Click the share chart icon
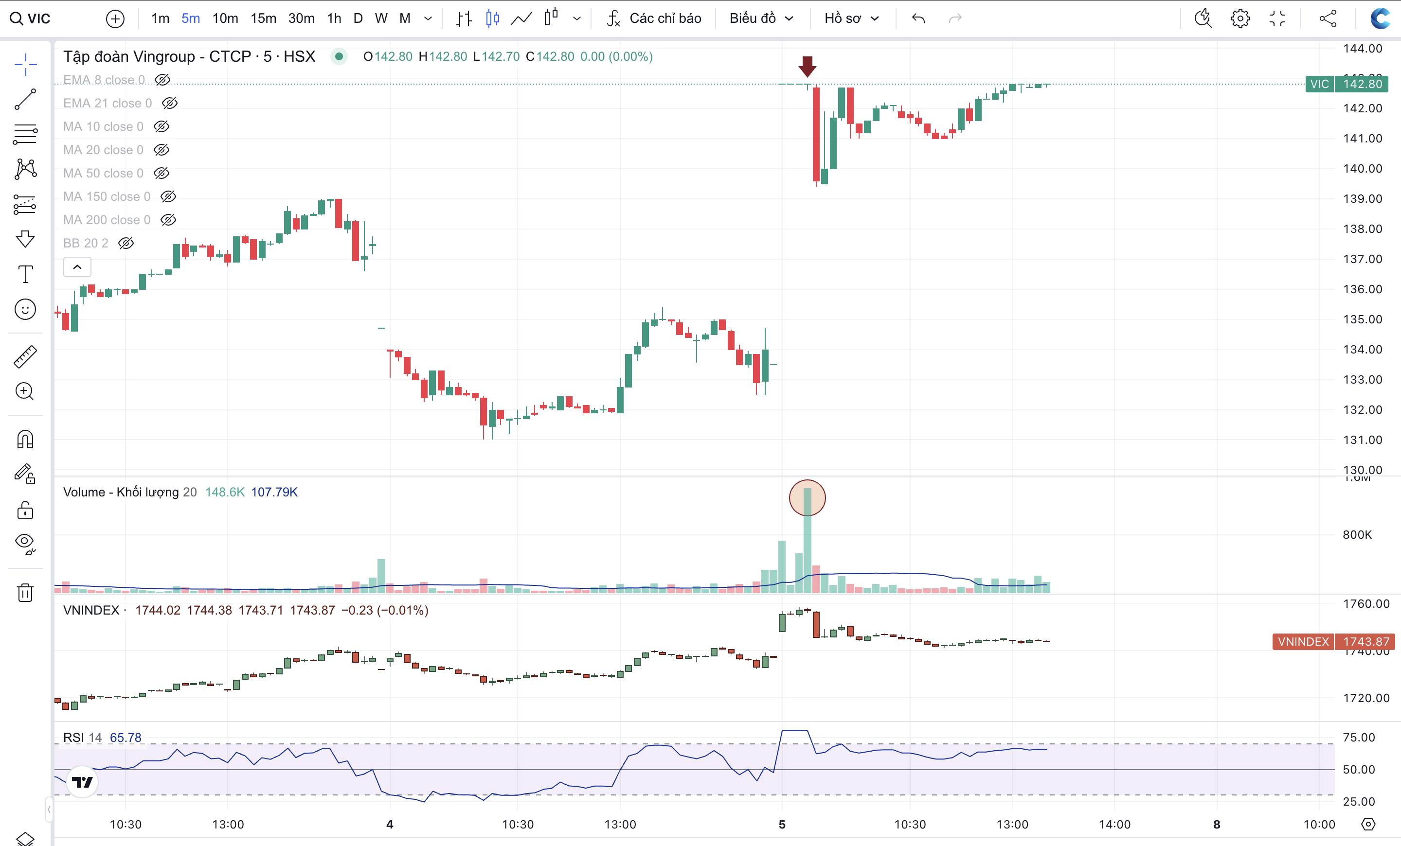This screenshot has width=1401, height=846. pos(1328,18)
